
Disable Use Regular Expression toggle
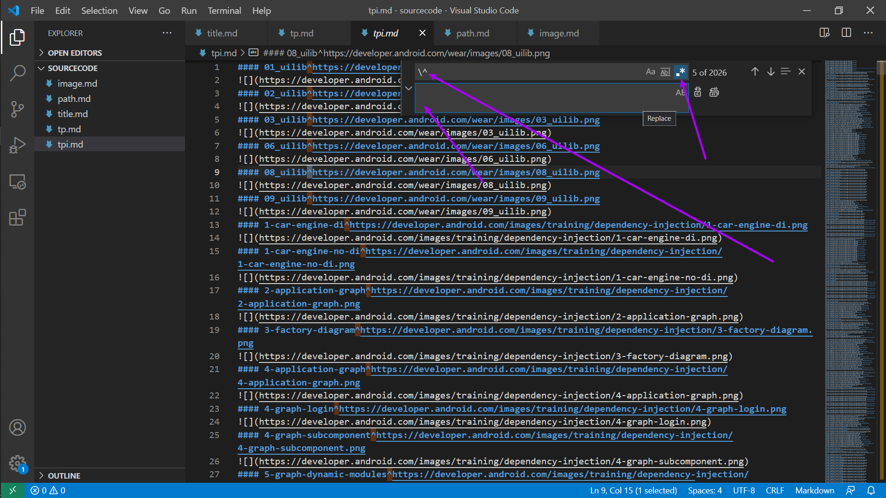tap(680, 72)
